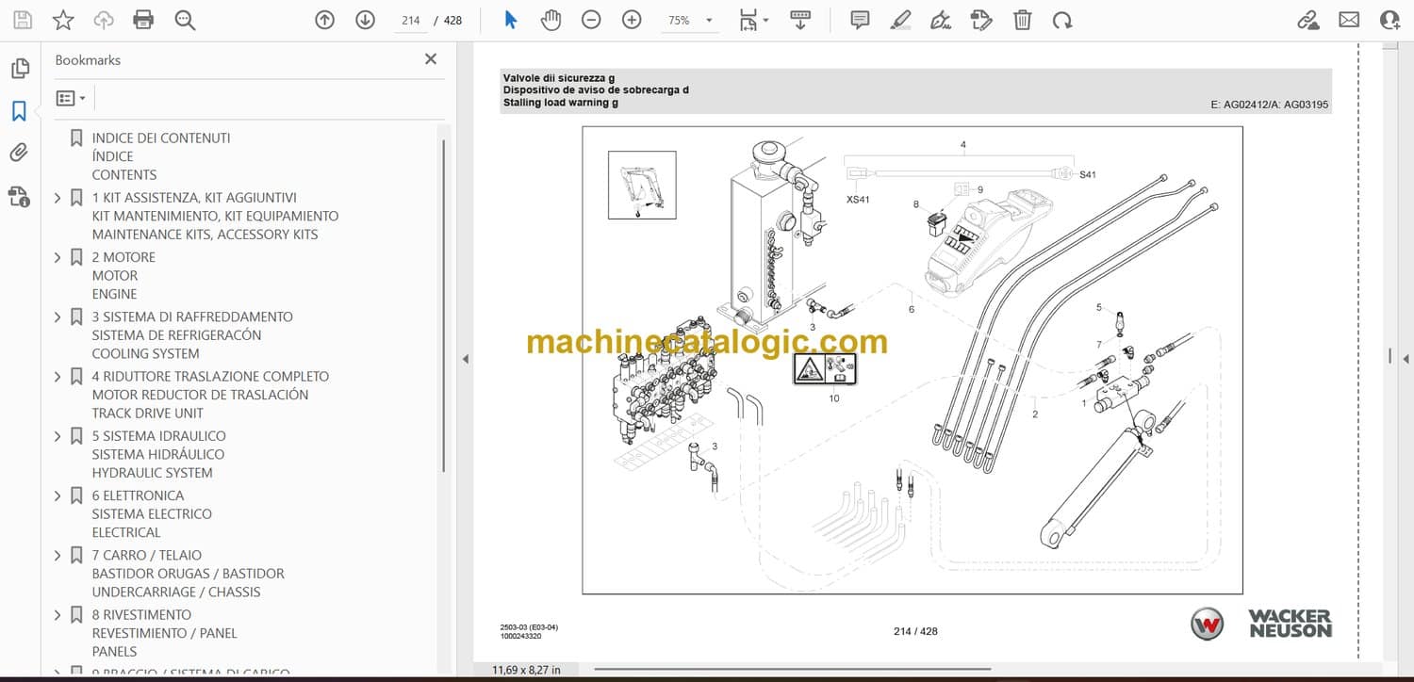Click the 'Bookmarks' panel title
The image size is (1414, 682).
point(88,59)
